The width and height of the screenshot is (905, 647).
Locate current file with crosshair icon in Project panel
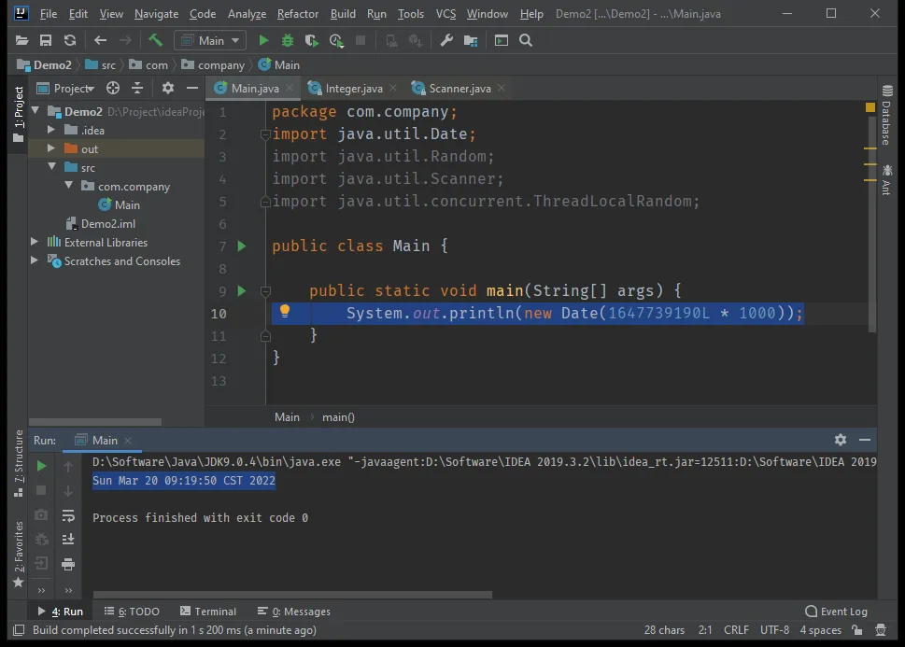click(x=113, y=88)
